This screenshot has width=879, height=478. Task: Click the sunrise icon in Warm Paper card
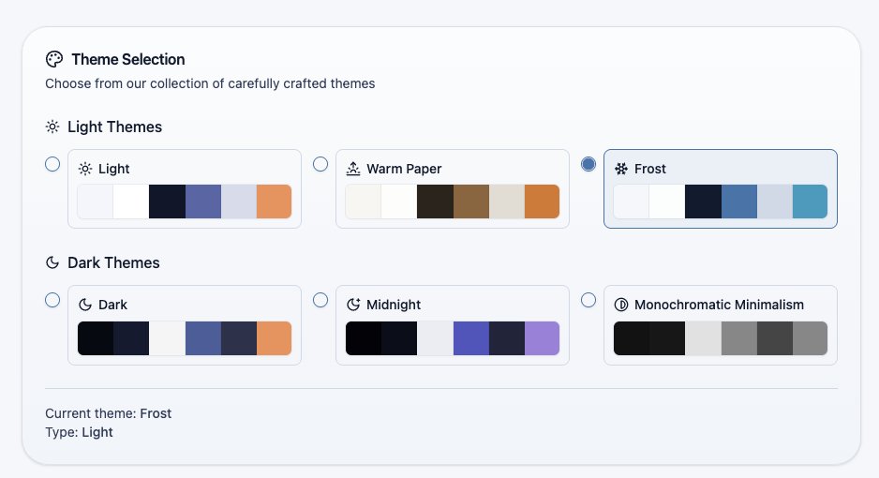tap(353, 169)
